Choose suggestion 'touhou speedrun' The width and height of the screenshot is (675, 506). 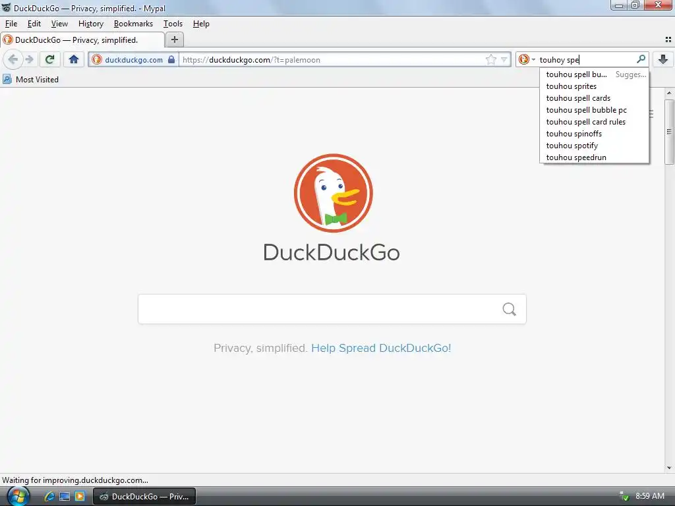point(595,157)
